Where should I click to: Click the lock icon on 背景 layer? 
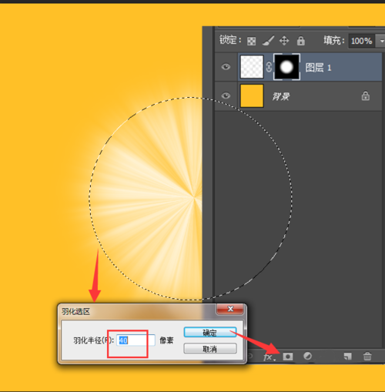click(x=366, y=96)
